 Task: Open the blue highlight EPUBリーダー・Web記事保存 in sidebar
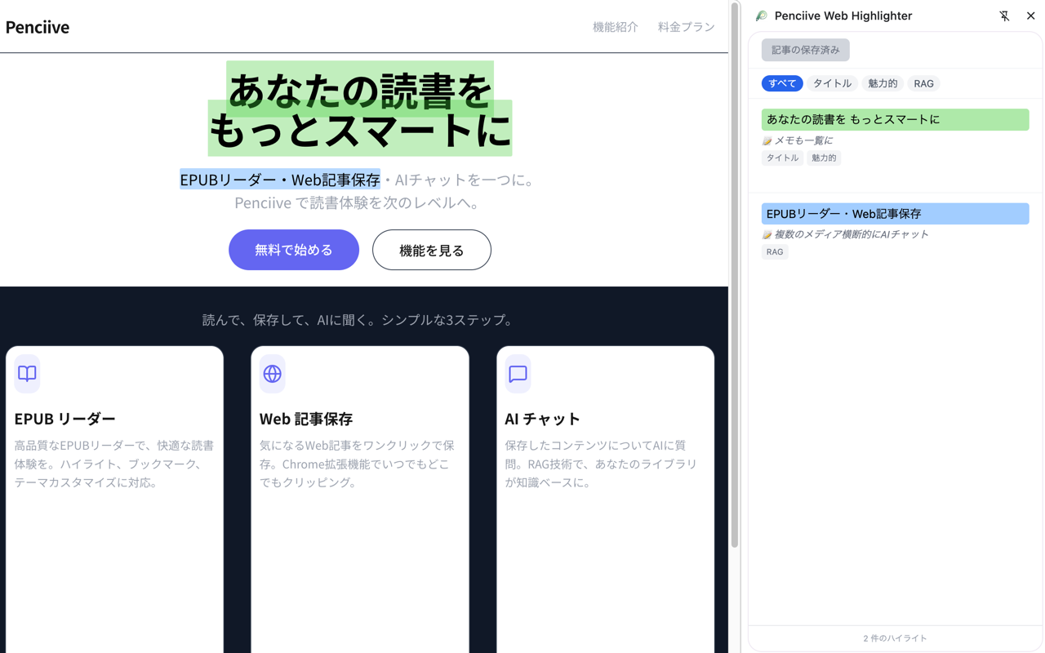[x=895, y=214]
